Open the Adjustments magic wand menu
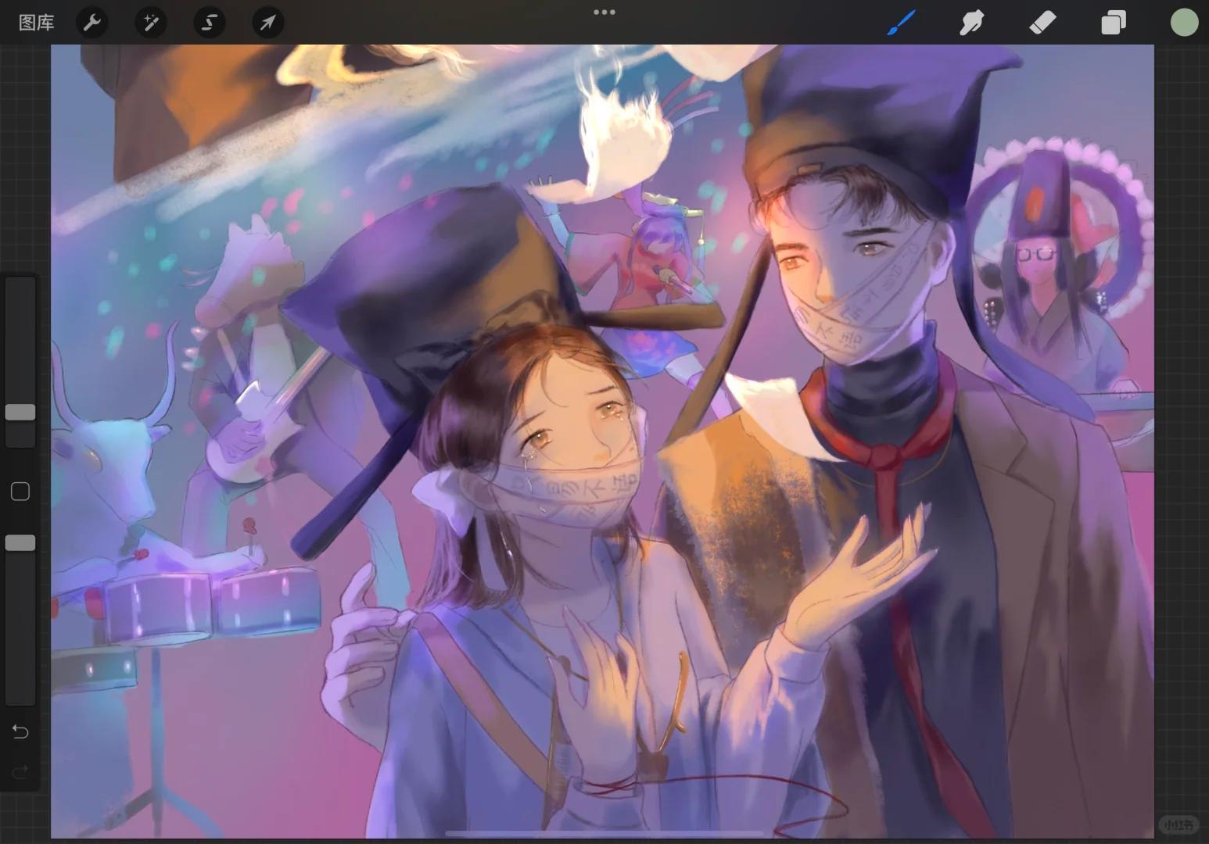The width and height of the screenshot is (1209, 844). [x=150, y=23]
